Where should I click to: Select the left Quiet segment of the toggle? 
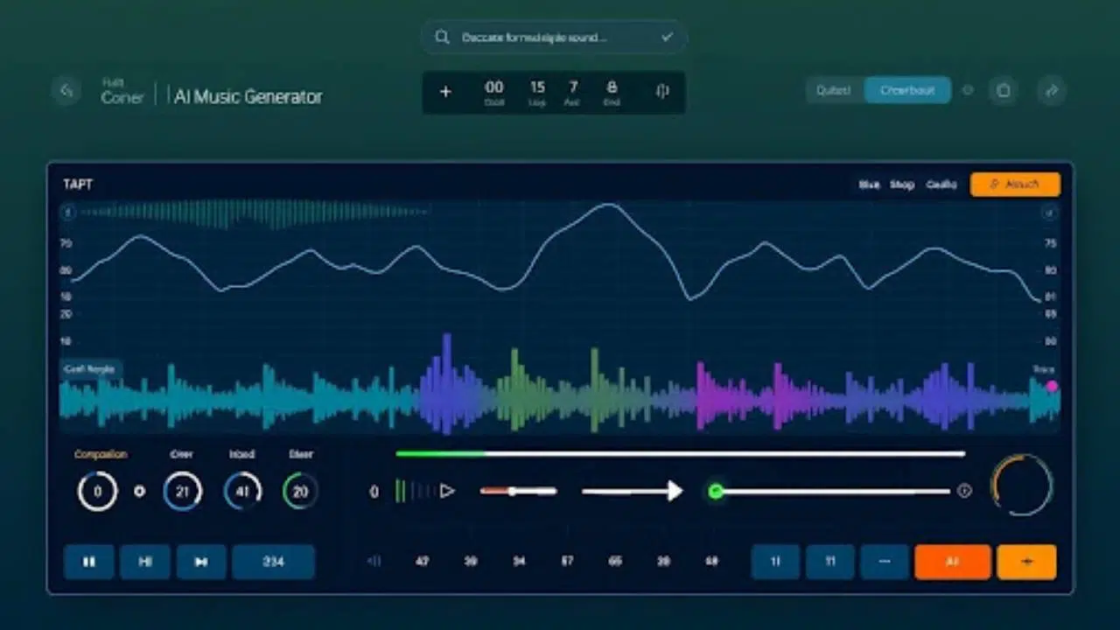(x=834, y=90)
